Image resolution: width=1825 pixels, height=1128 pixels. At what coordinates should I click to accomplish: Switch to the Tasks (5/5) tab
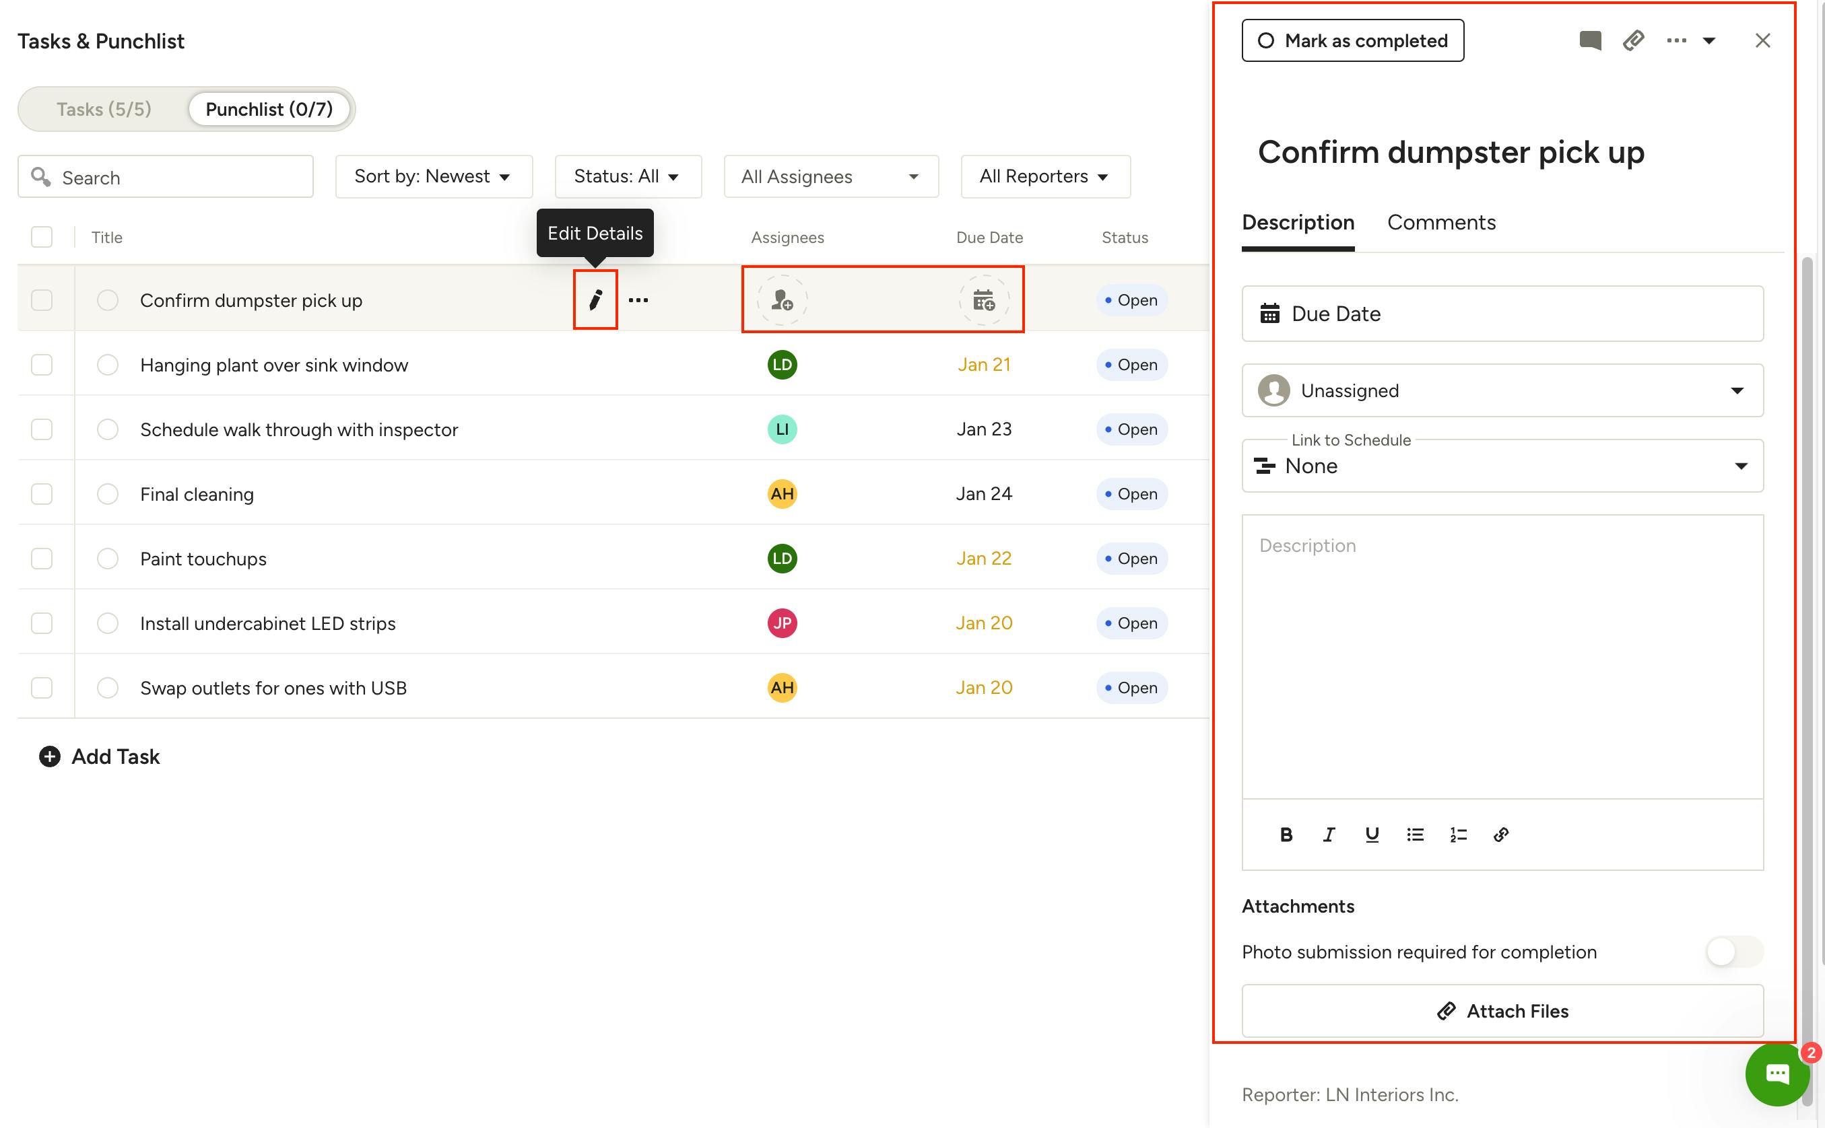[104, 109]
